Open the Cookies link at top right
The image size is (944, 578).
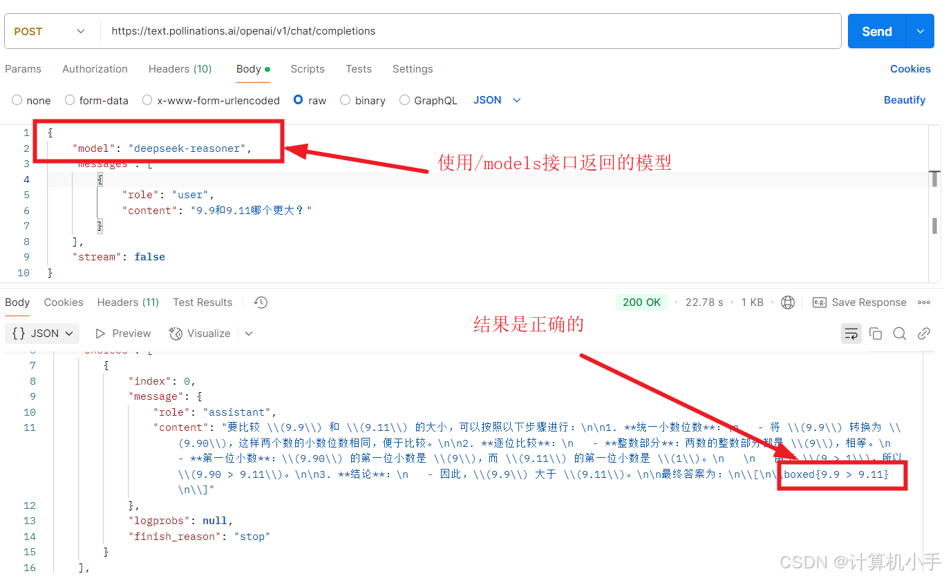click(910, 69)
